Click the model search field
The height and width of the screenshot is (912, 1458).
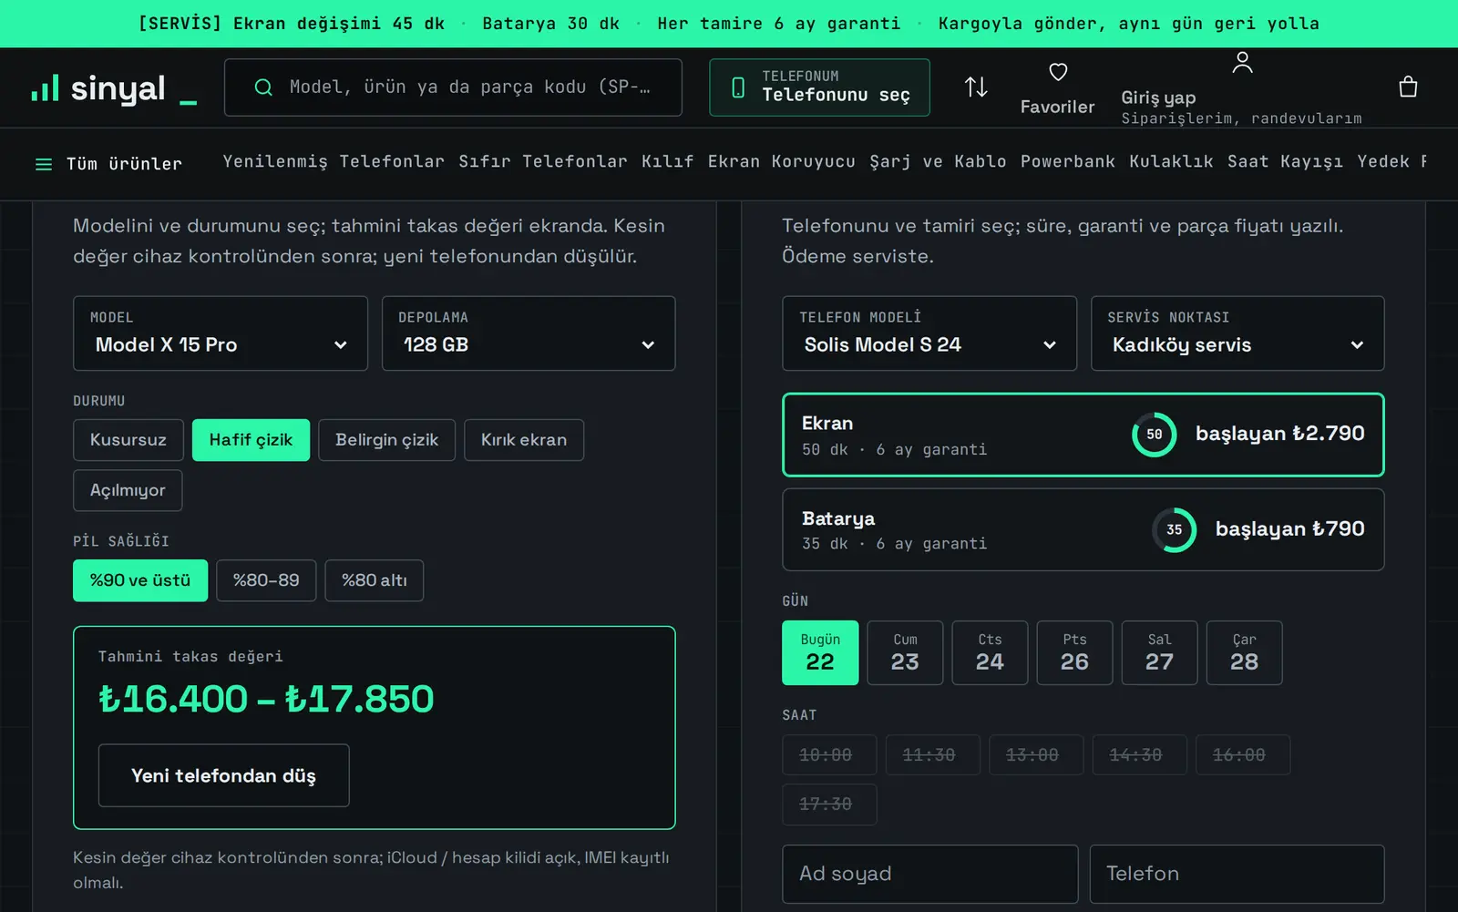click(454, 87)
